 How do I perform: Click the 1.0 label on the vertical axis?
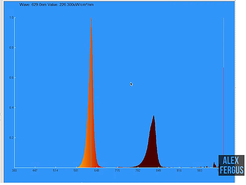click(x=12, y=17)
